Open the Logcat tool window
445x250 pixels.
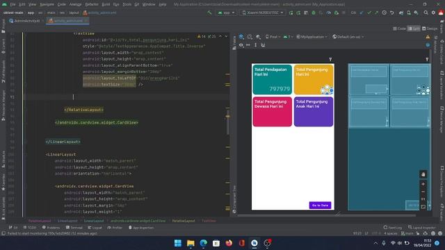(95, 228)
